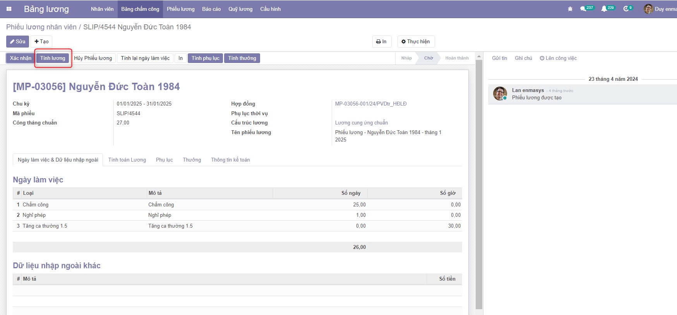This screenshot has height=315, width=677.
Task: Click the Sửa edit button
Action: pos(17,42)
